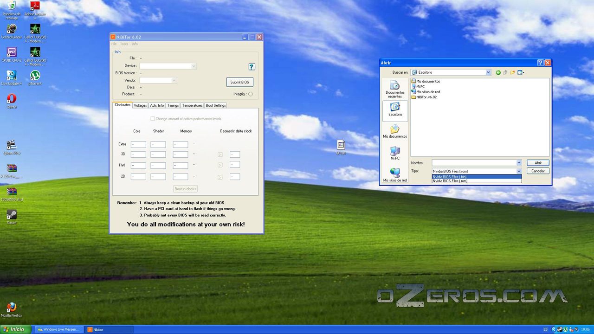
Task: Click the Integrity radio indicator
Action: 251,94
